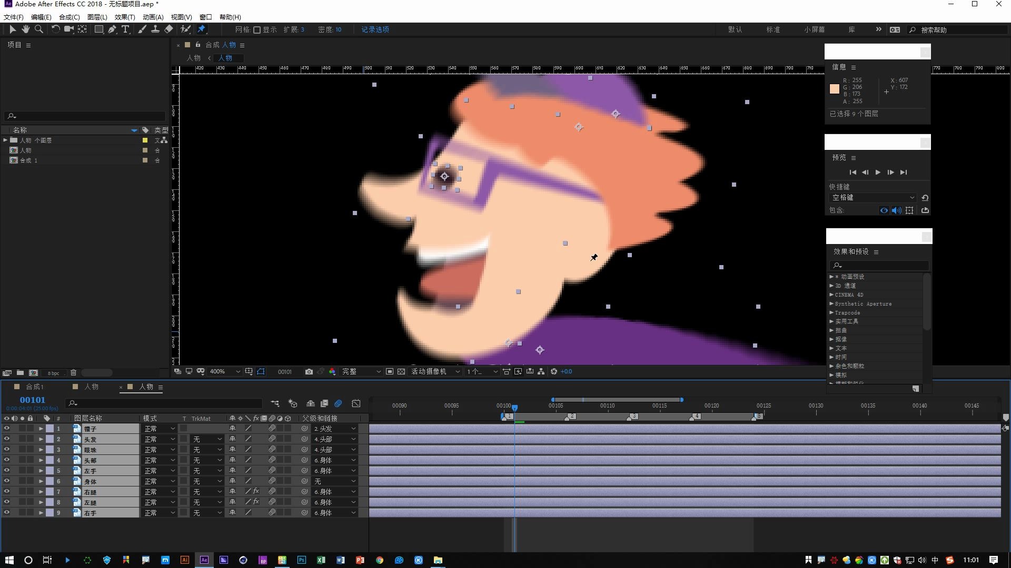Enable the mesh 显示 checkbox
This screenshot has width=1011, height=568.
(x=257, y=30)
